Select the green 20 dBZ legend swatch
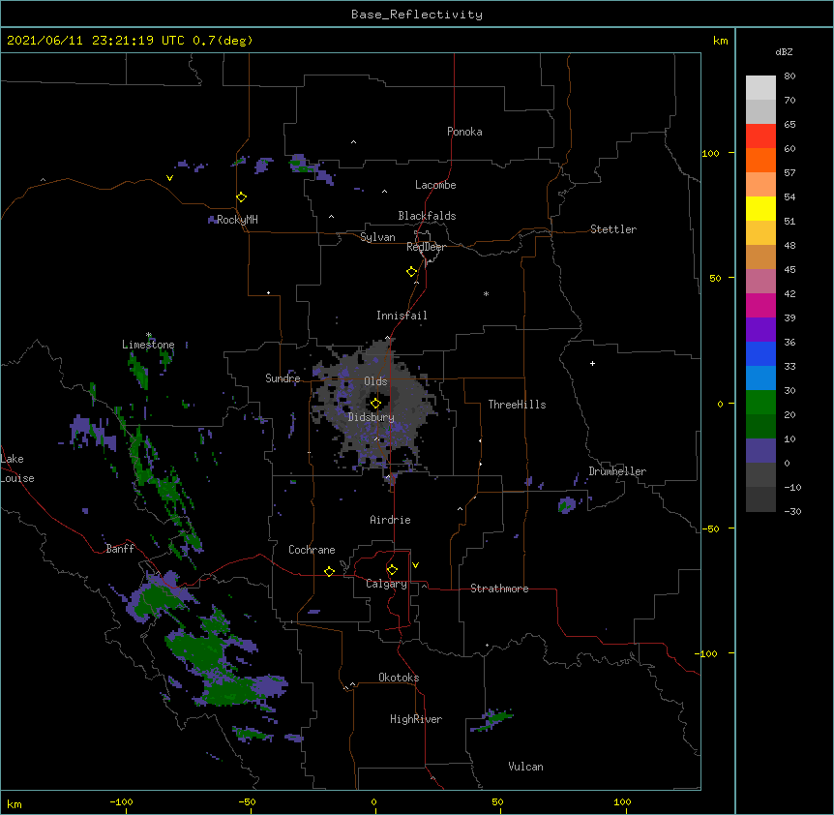The height and width of the screenshot is (815, 834). [760, 403]
